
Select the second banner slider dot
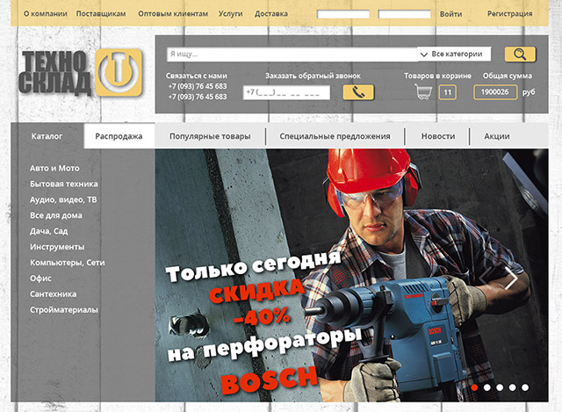[486, 387]
